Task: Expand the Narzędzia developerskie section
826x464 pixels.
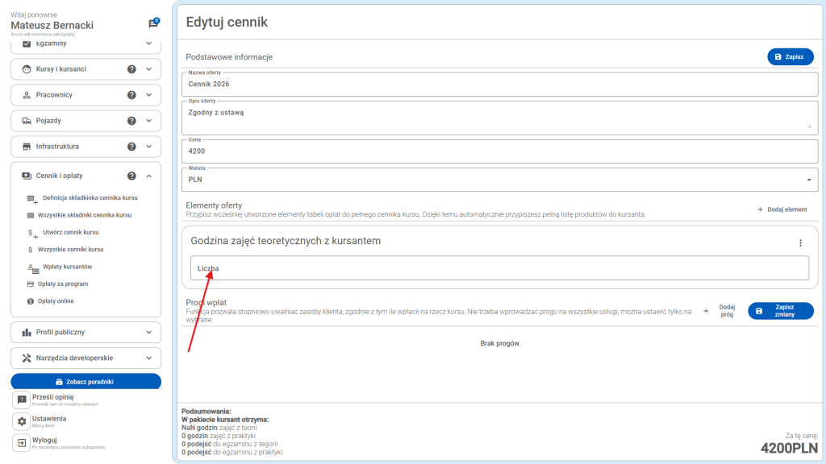Action: (149, 358)
